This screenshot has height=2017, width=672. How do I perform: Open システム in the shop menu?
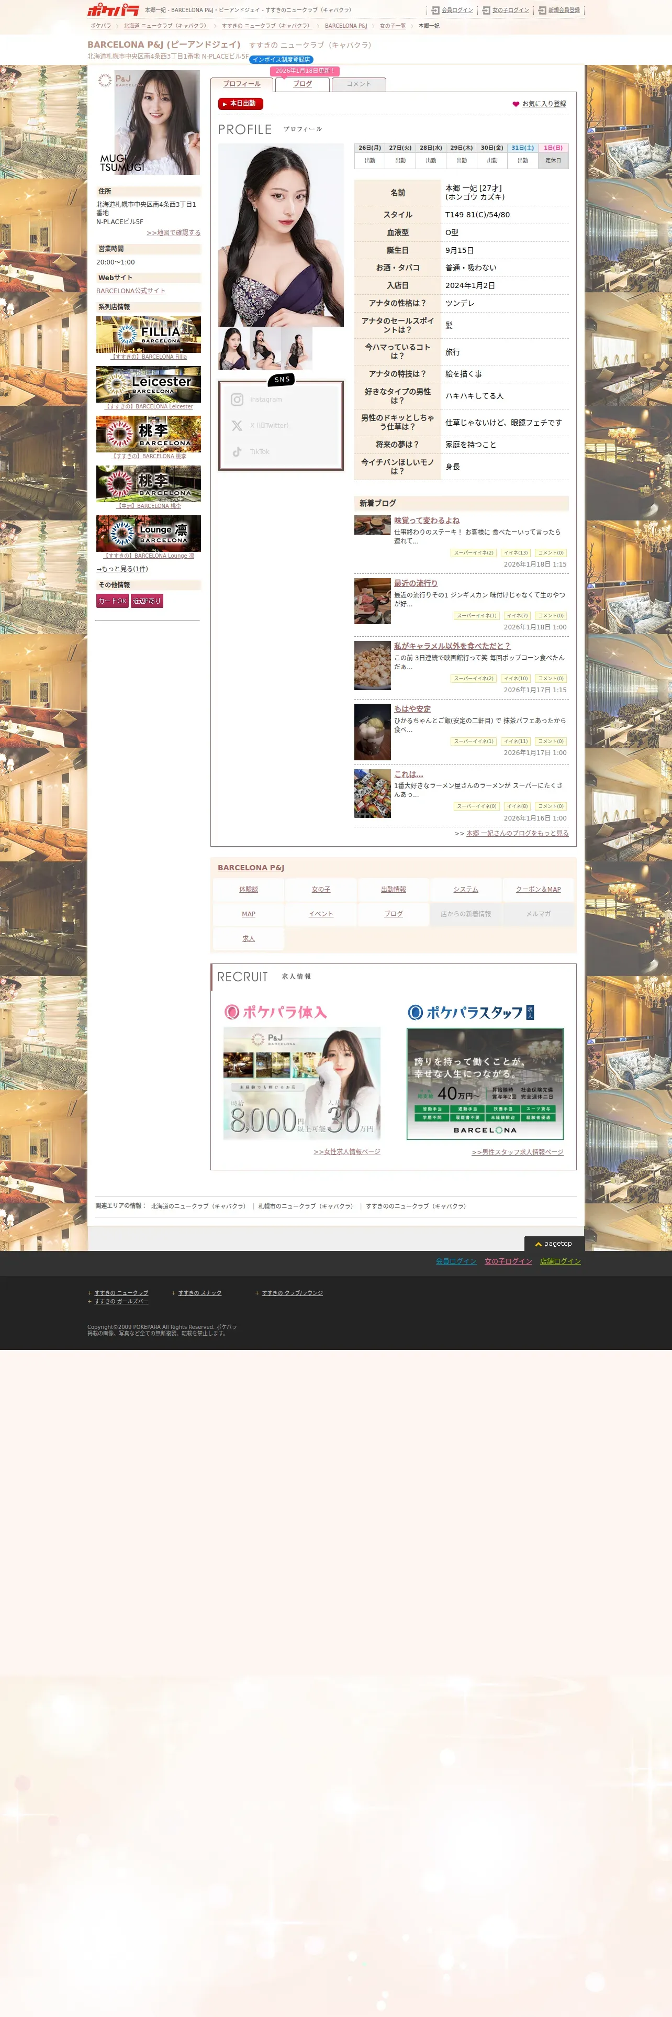tap(465, 890)
